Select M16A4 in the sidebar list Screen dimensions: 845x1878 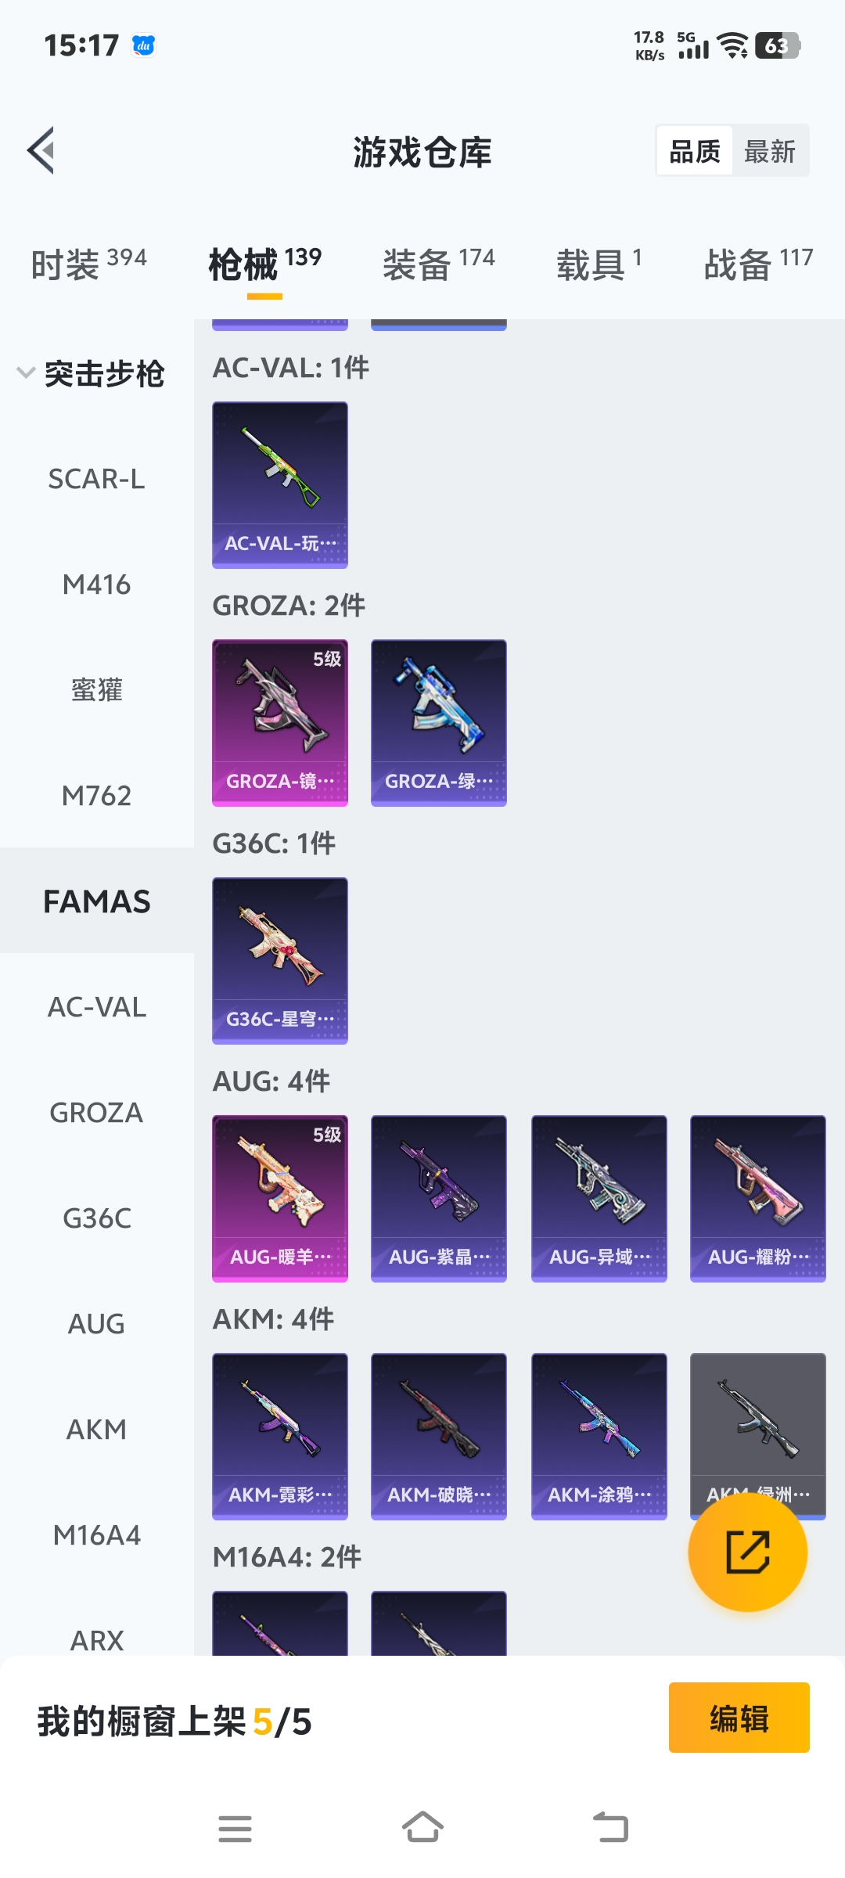click(97, 1535)
